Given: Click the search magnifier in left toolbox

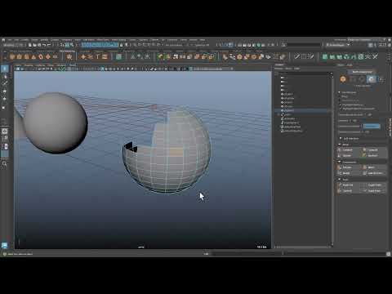Looking at the screenshot, I should pos(4,163).
